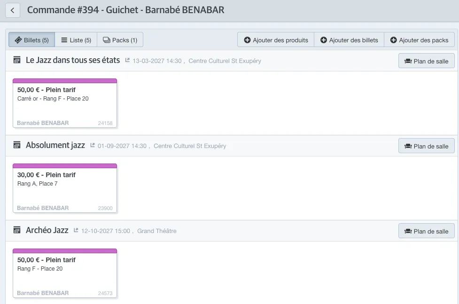Select ticket card number 24573
459x304 pixels.
(x=65, y=273)
